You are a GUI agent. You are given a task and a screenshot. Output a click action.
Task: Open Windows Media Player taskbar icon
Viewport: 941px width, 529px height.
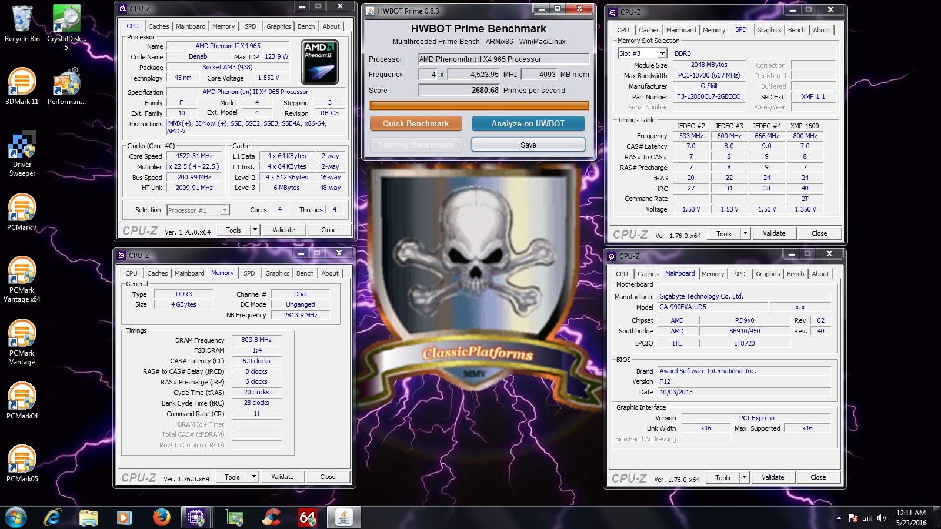124,517
